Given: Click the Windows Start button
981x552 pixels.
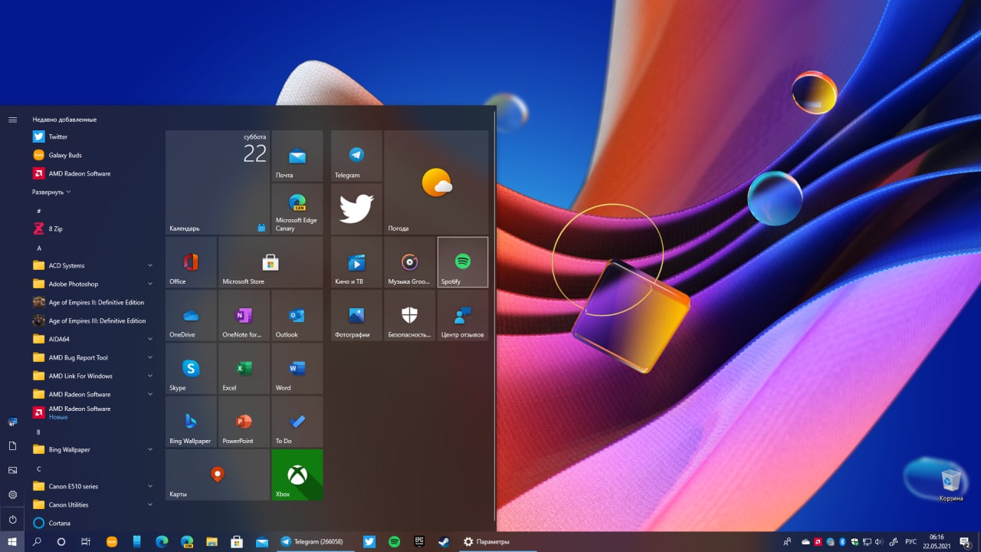Looking at the screenshot, I should pyautogui.click(x=12, y=541).
